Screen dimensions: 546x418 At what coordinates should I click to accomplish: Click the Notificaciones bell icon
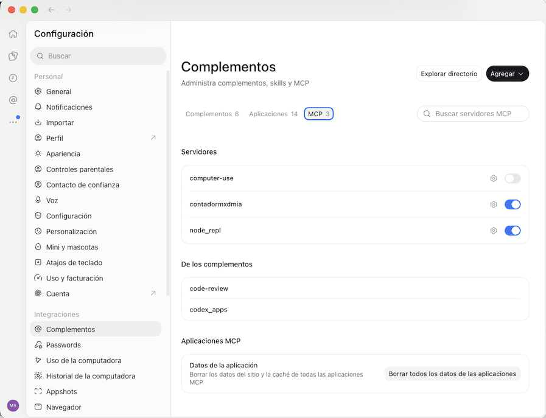38,107
